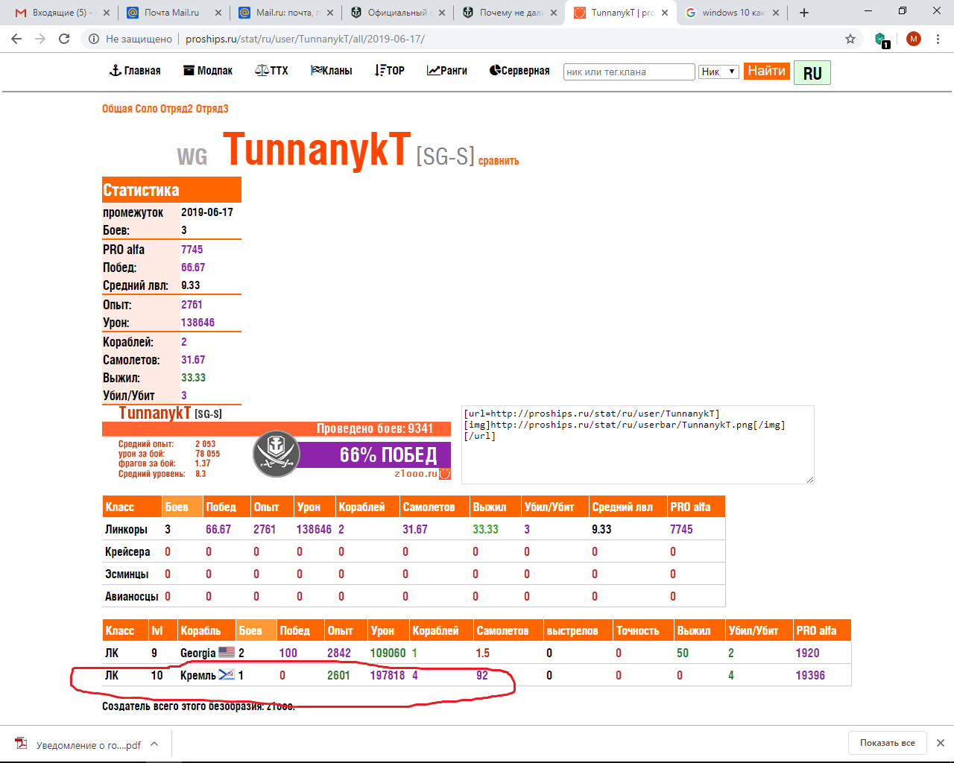Expand the Ник search type dropdown
This screenshot has height=763, width=954.
pyautogui.click(x=718, y=72)
